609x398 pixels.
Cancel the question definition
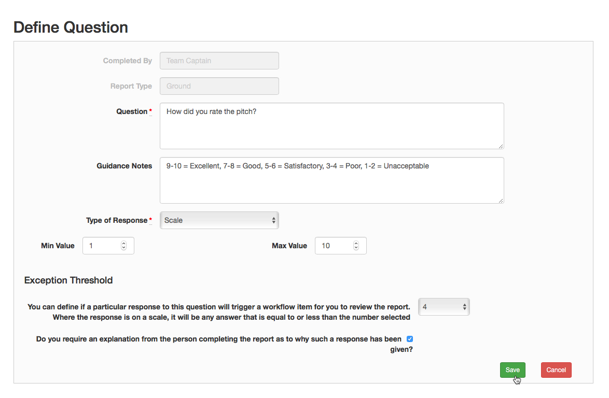click(556, 369)
